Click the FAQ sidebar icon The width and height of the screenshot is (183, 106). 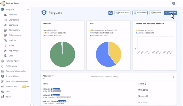pos(2,92)
